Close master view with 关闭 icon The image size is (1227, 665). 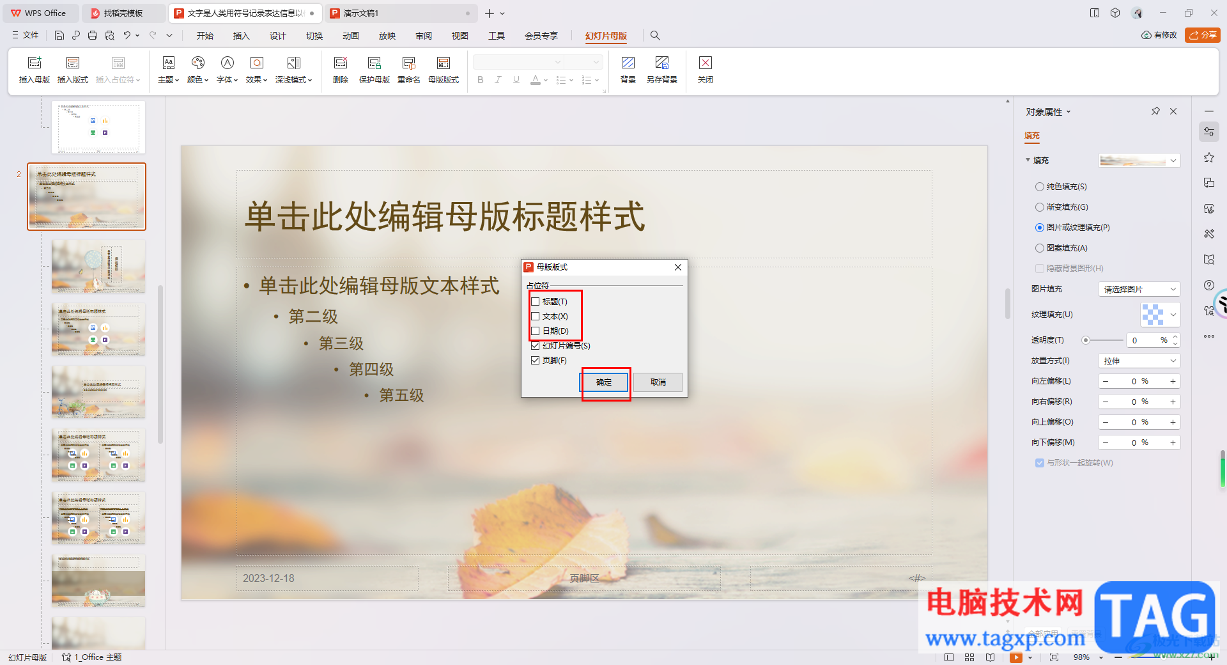(x=706, y=63)
